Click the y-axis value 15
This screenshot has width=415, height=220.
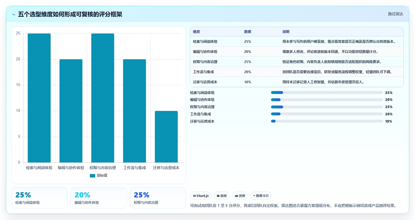(x=18, y=85)
